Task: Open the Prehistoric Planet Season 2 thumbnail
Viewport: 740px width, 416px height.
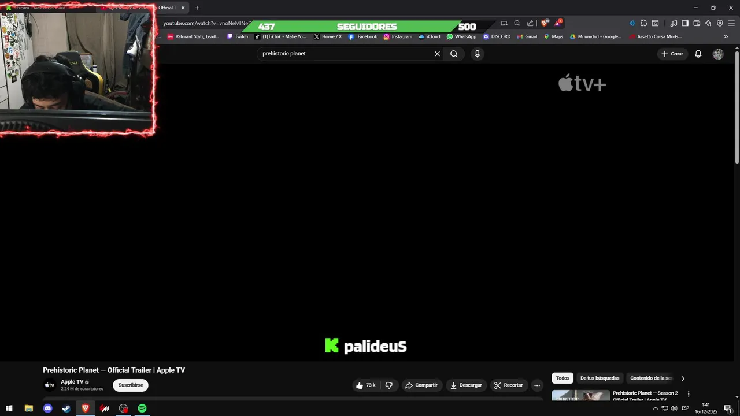Action: [580, 396]
